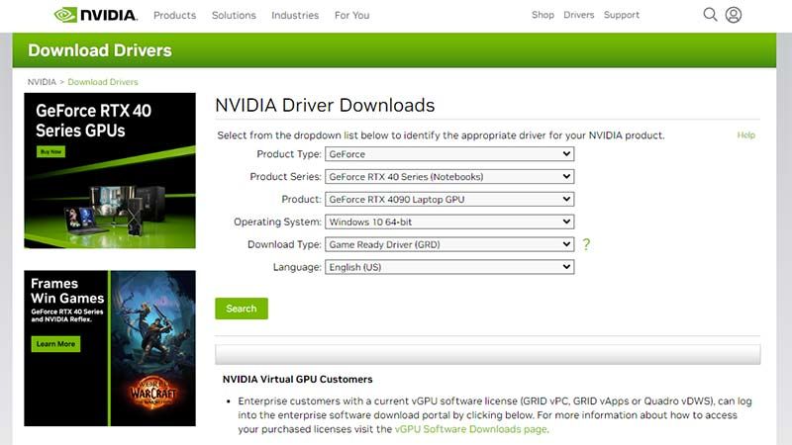Open the Solutions menu
The image size is (792, 445).
pyautogui.click(x=234, y=15)
